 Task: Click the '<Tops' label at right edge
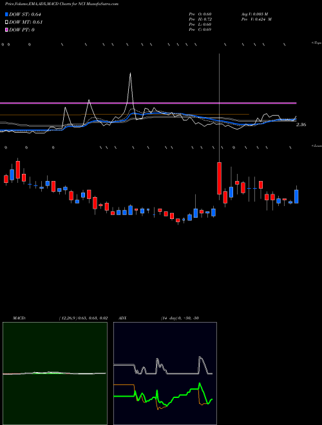pos(317,43)
